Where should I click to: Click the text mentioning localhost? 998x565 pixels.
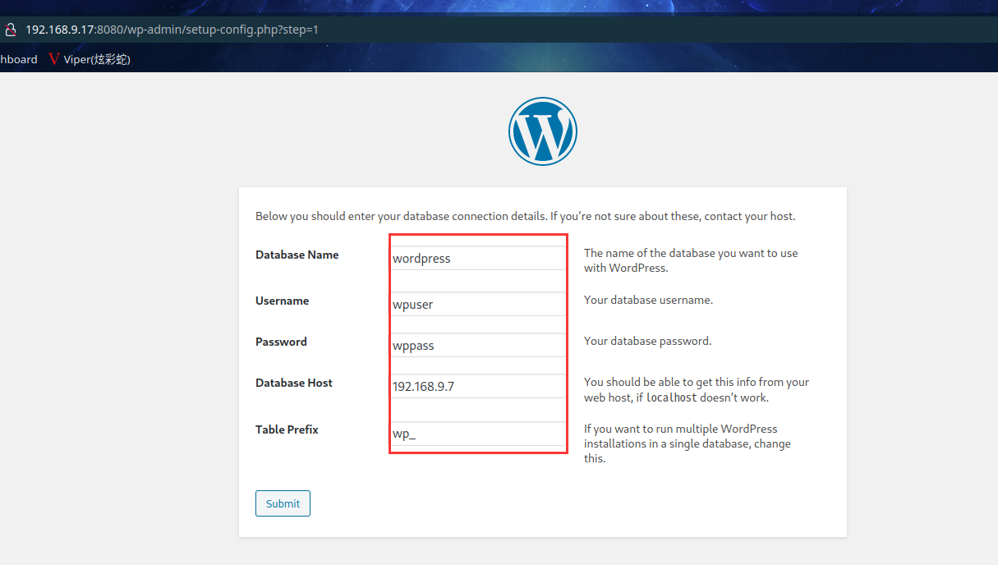point(697,389)
